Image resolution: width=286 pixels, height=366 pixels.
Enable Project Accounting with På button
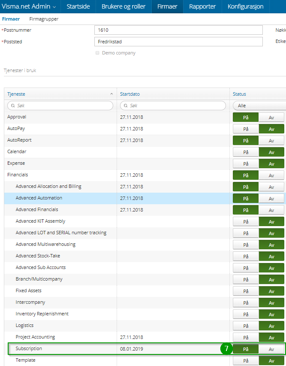coord(246,337)
